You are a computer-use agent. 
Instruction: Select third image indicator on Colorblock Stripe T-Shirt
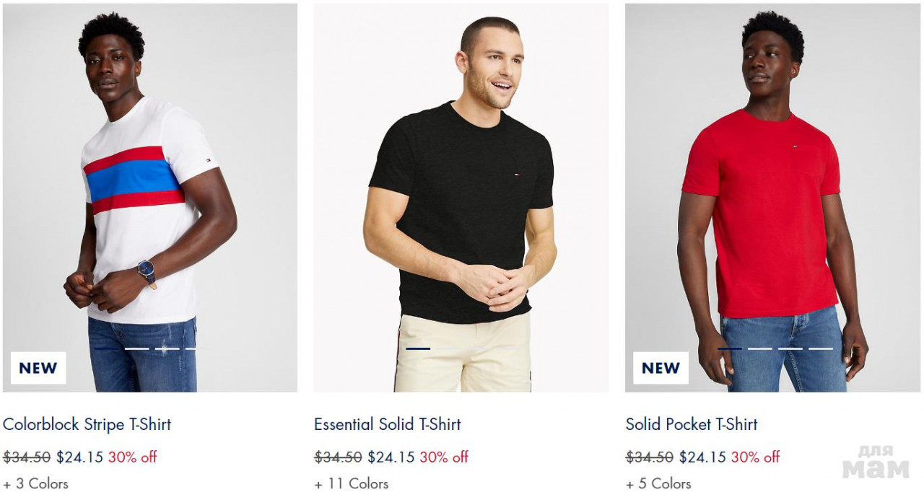(167, 348)
